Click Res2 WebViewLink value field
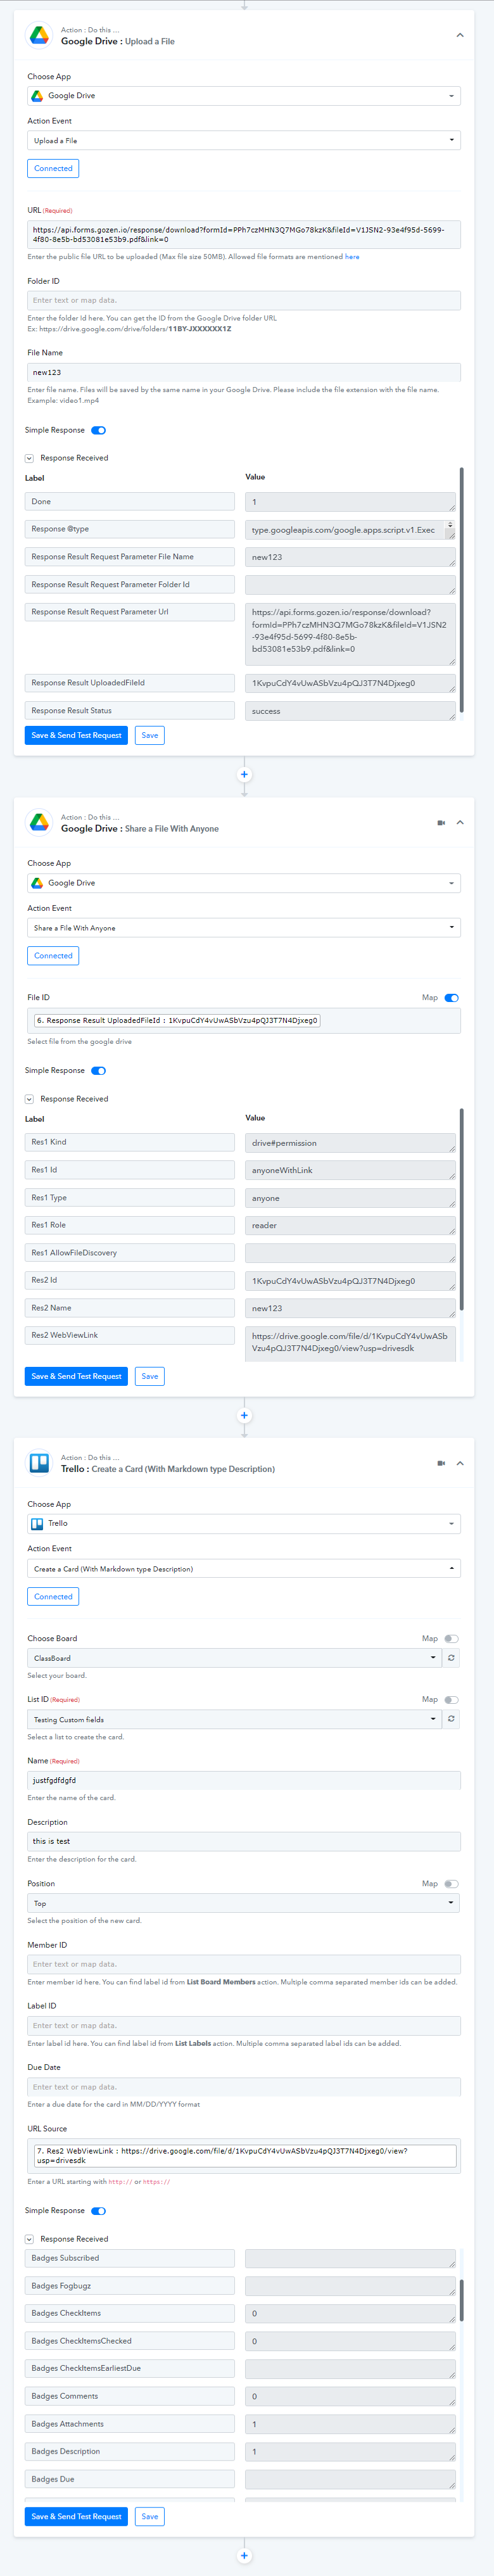Screen dimensions: 494x2576 (350, 1343)
